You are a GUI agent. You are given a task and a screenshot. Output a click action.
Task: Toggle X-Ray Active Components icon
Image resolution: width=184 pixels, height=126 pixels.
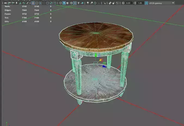click(x=114, y=3)
